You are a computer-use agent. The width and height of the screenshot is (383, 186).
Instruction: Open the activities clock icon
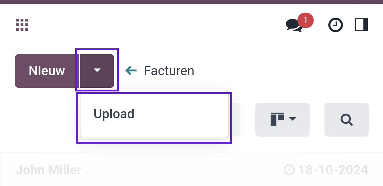(335, 25)
